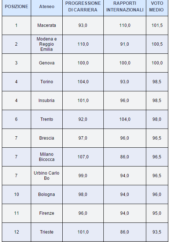Click Trento's 104,0 international relations value
Viewport: 169px width, 242px height.
point(125,119)
